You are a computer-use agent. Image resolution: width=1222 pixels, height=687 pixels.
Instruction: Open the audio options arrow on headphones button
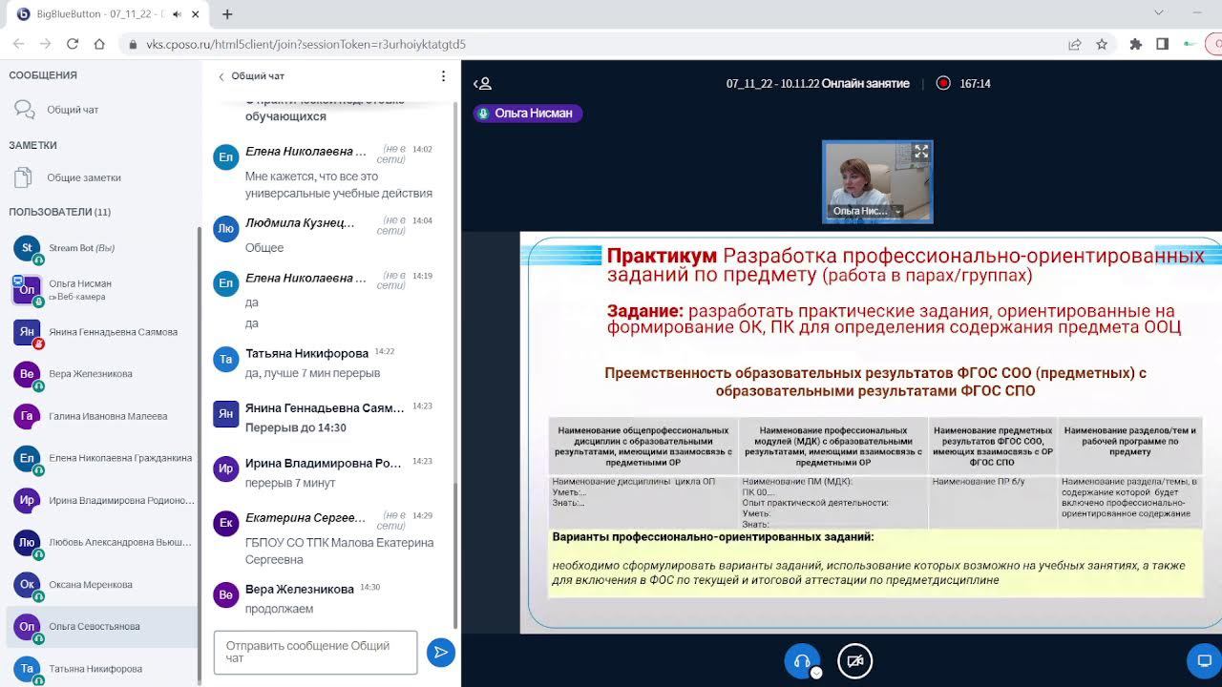coord(816,673)
